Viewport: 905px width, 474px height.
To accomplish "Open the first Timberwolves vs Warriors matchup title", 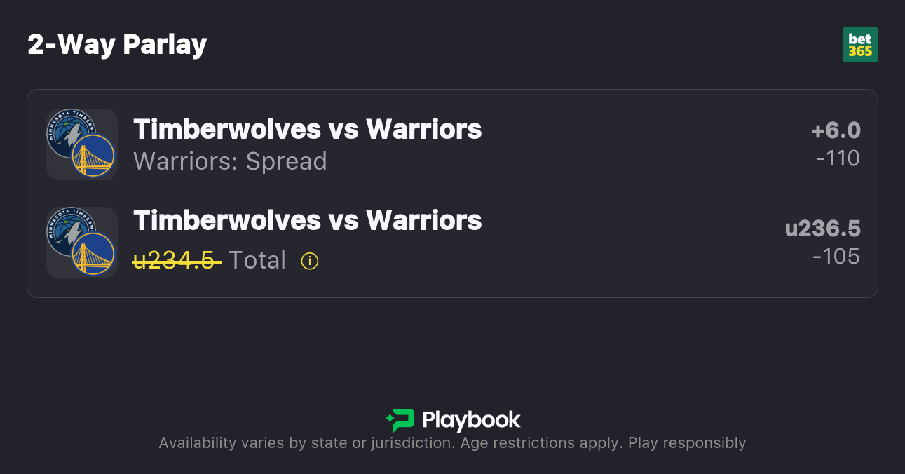I will click(x=307, y=129).
